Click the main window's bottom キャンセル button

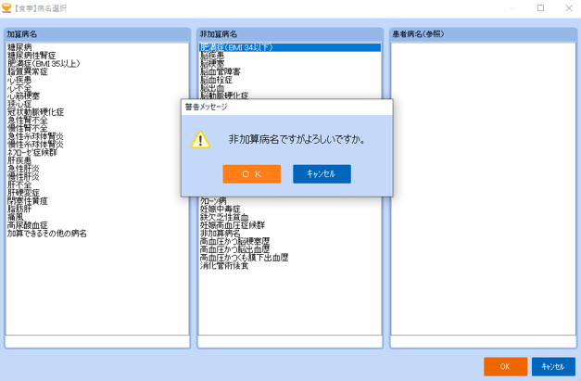click(553, 366)
